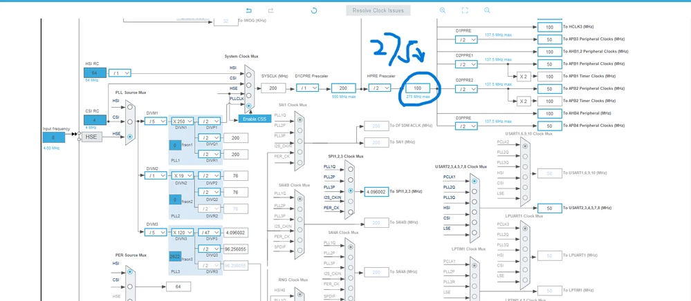Choose PCLK1 in USART2,3,4,5,7,8 Clock Mux
Image resolution: width=691 pixels, height=301 pixels.
pos(475,181)
